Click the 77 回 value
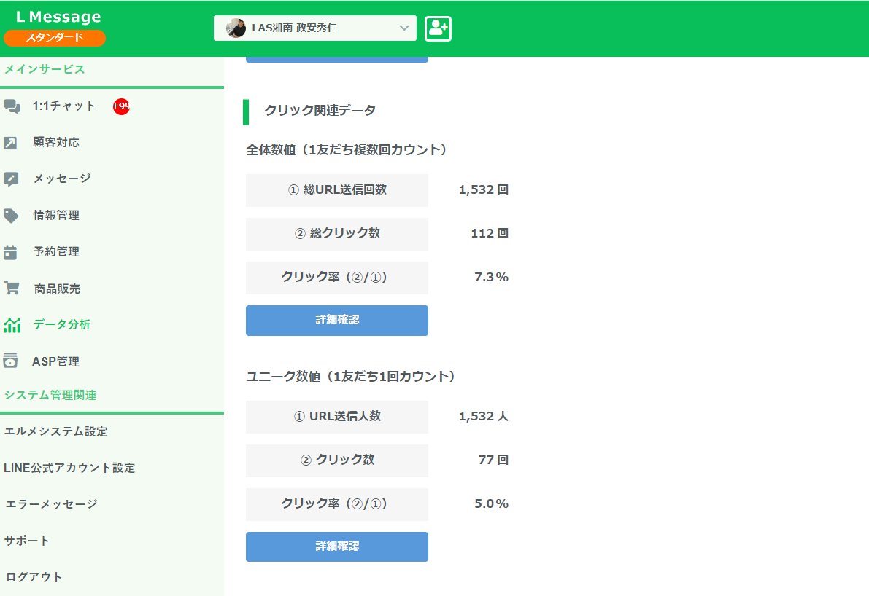Viewport: 869px width, 596px height. coord(493,460)
